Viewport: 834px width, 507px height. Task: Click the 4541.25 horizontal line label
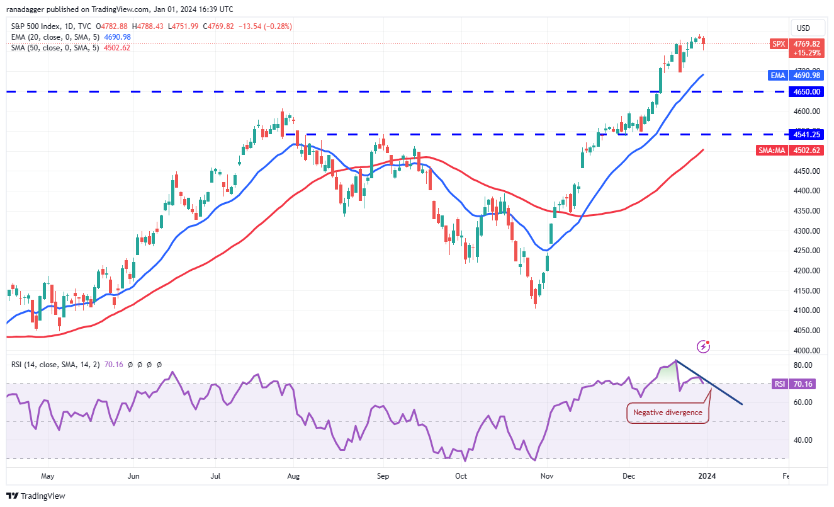(x=808, y=134)
